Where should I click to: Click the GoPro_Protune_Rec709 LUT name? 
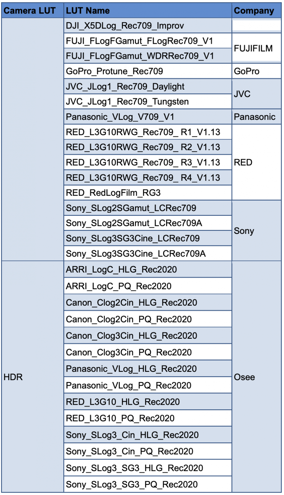(114, 71)
